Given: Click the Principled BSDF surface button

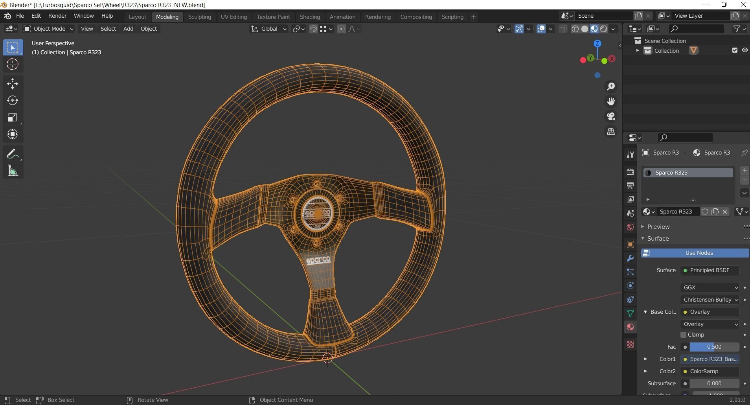Looking at the screenshot, I should [x=710, y=270].
